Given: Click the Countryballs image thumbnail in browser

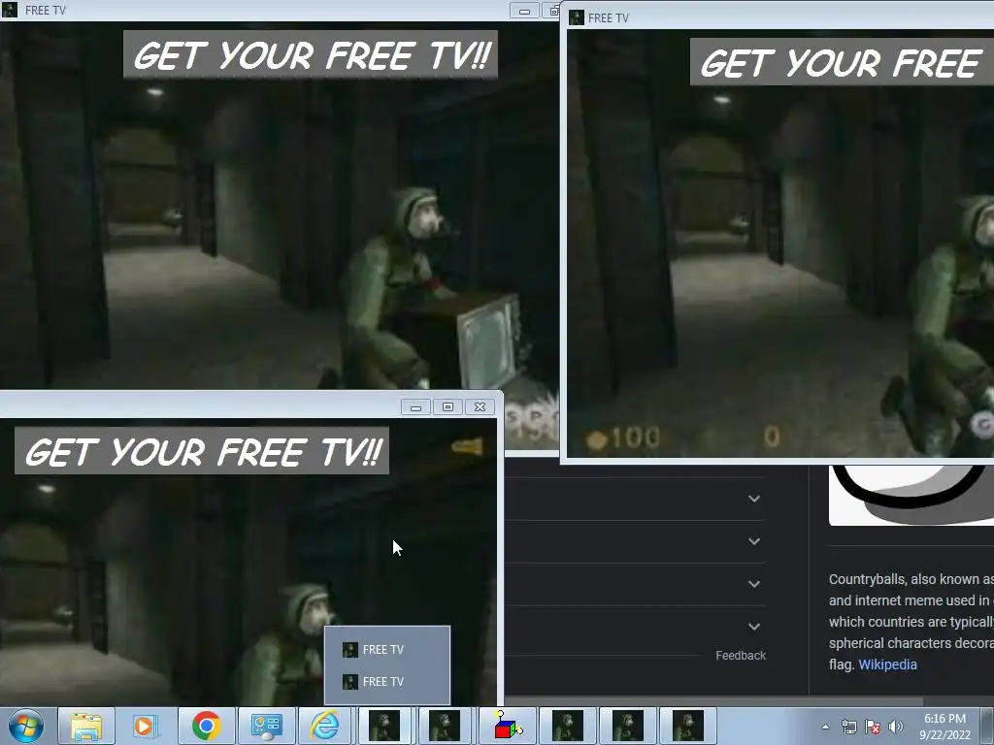Looking at the screenshot, I should click(x=911, y=495).
